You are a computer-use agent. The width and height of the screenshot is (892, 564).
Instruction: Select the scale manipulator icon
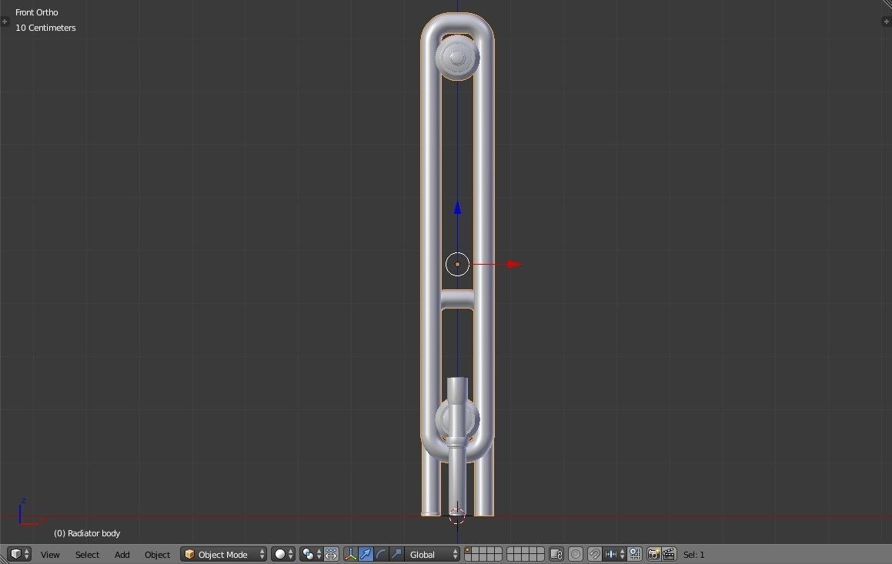click(396, 554)
